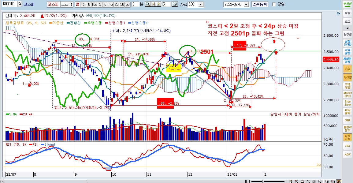The height and width of the screenshot is (183, 353).
Task: Toggle MACD OSC indicator in sidebar
Action: pos(347,95)
